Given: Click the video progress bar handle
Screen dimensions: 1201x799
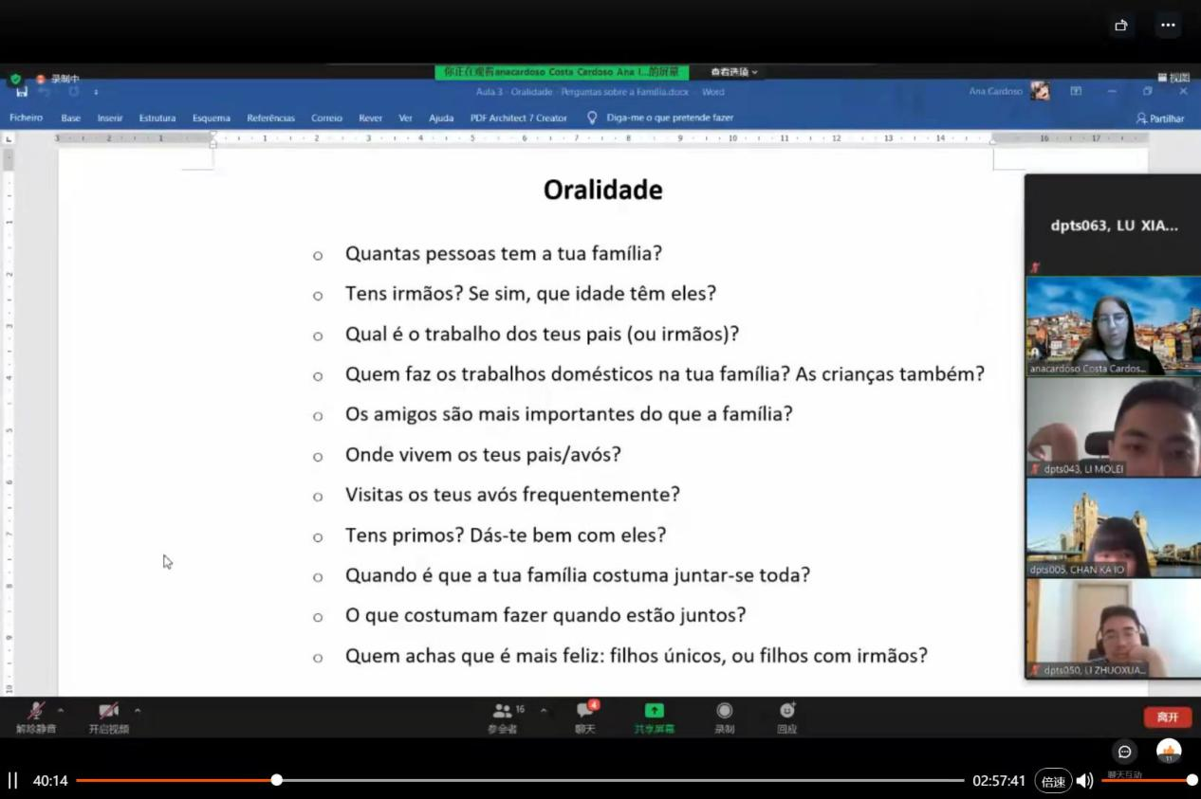Looking at the screenshot, I should [x=276, y=780].
